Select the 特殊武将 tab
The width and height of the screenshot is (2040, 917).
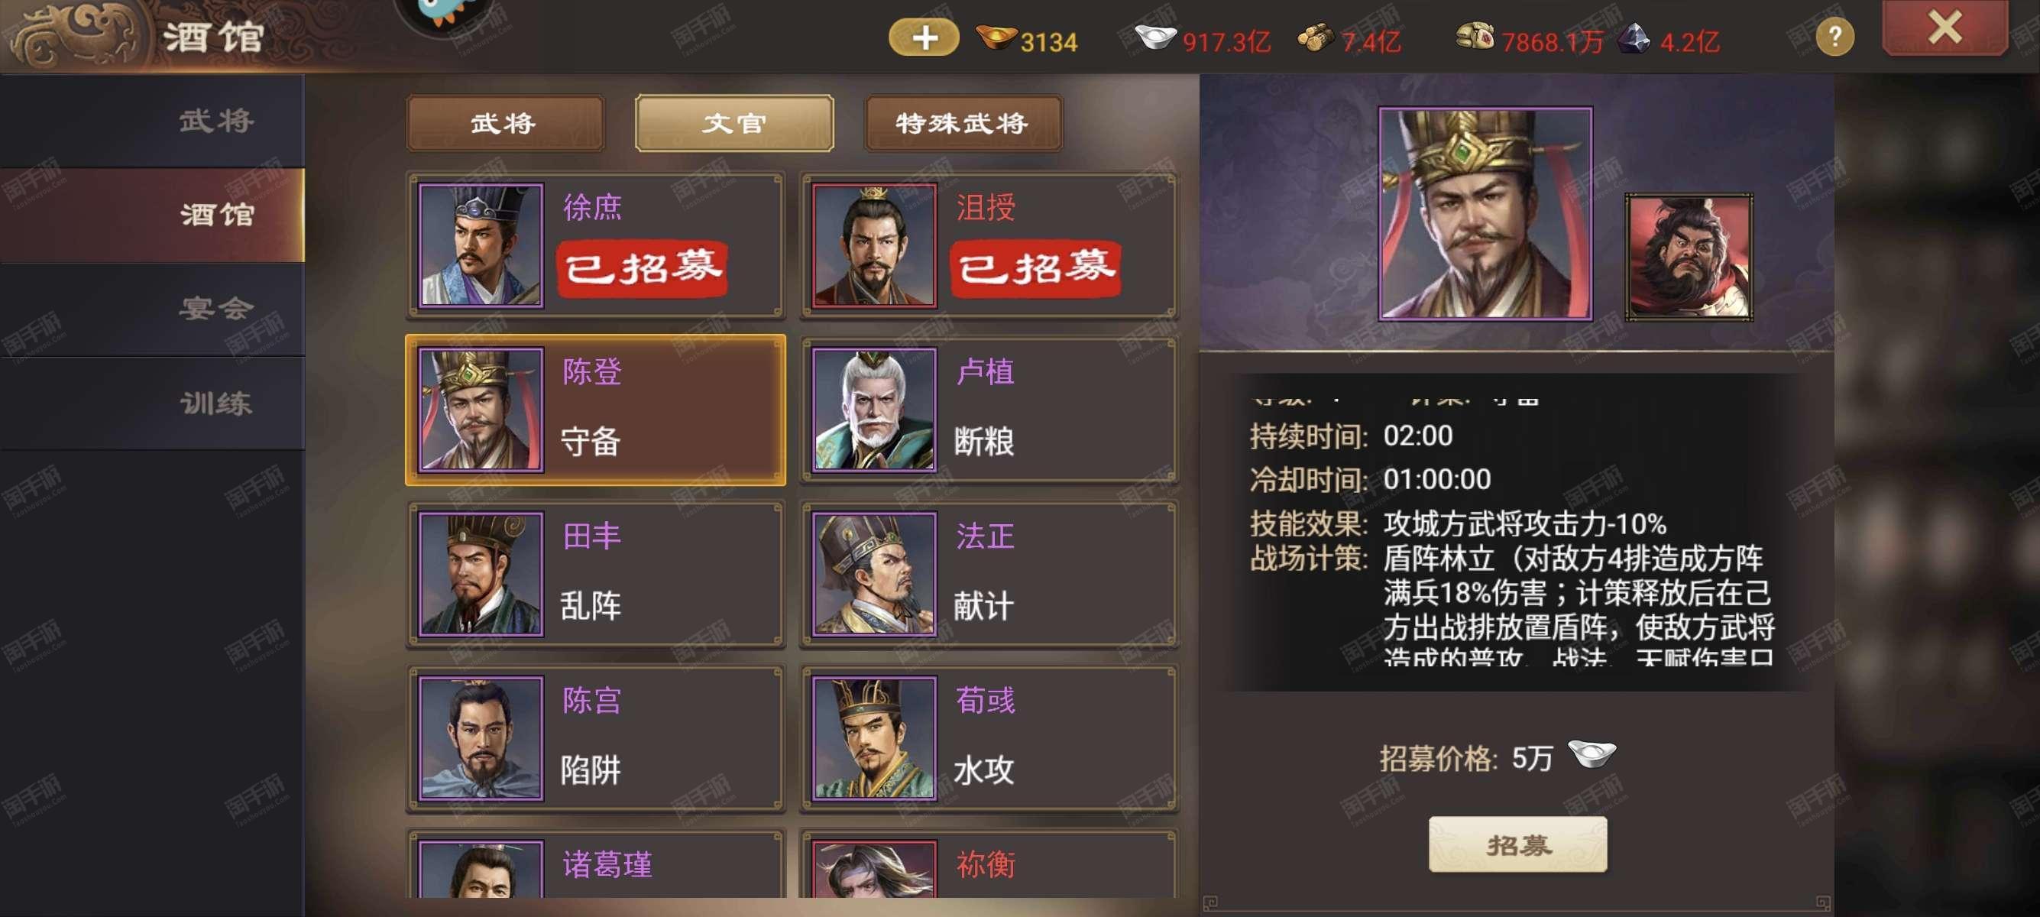pos(962,123)
